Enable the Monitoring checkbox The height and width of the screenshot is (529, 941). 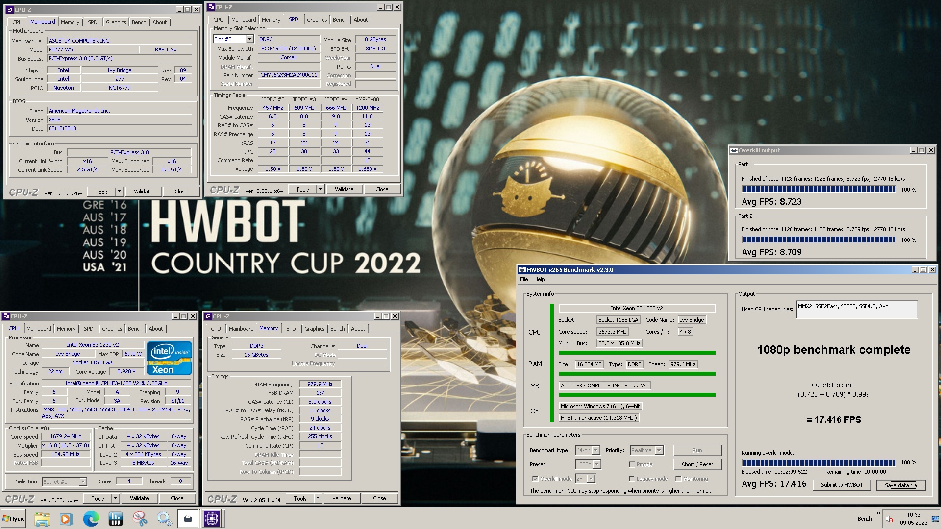(x=678, y=479)
